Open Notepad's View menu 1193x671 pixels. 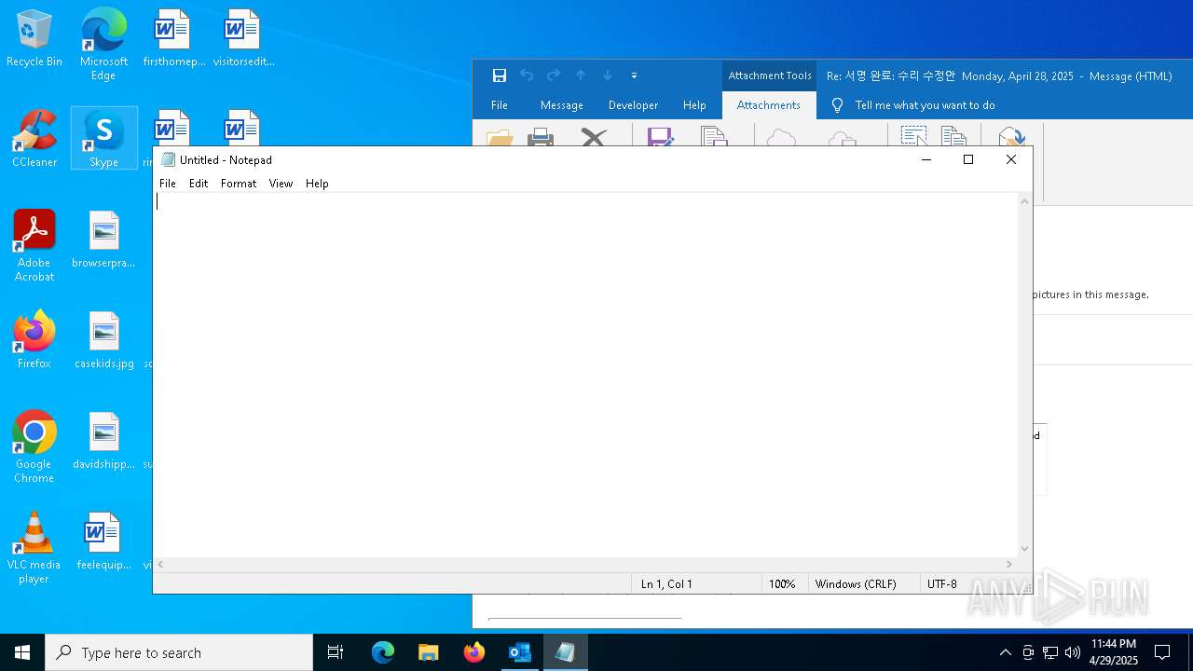tap(281, 184)
